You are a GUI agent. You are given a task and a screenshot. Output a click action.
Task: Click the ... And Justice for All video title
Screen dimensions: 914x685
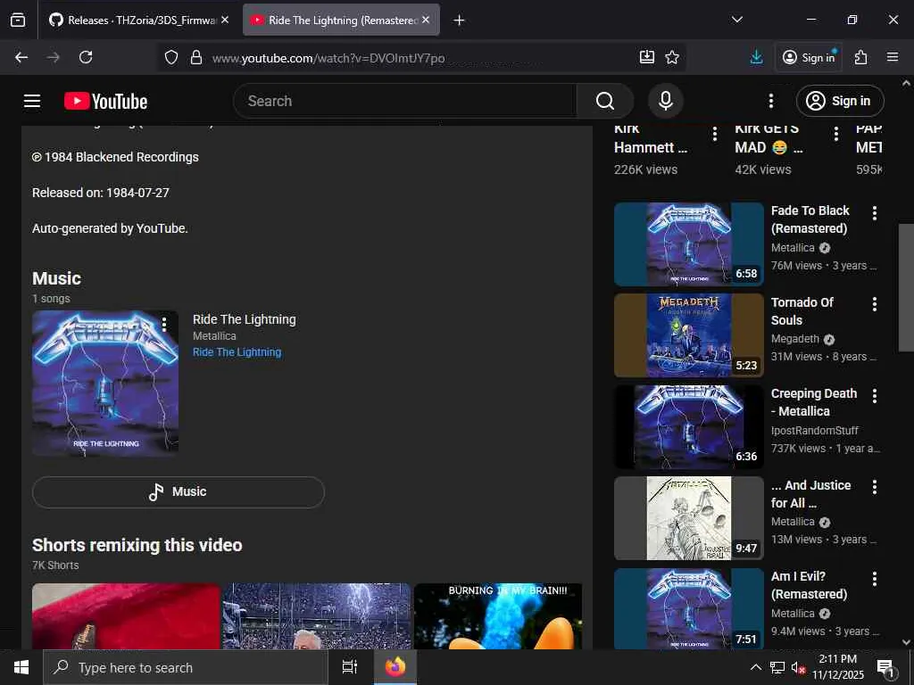pos(810,494)
